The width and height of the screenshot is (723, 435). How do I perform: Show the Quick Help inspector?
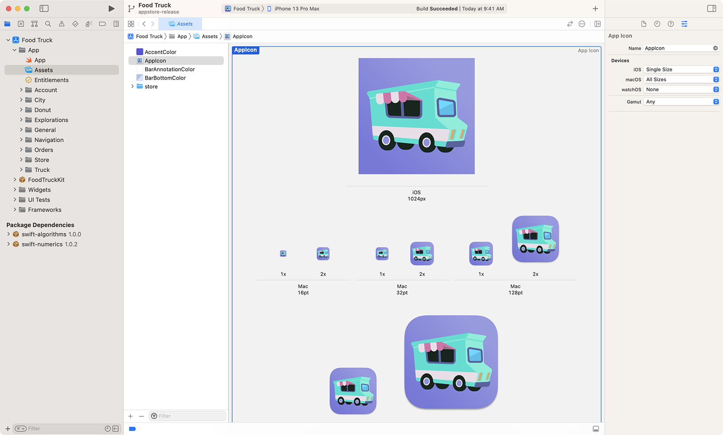pos(671,24)
